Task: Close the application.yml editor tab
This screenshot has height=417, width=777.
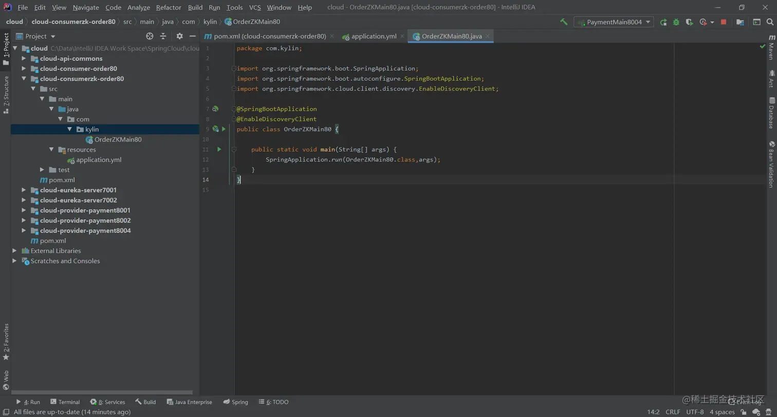Action: point(402,37)
